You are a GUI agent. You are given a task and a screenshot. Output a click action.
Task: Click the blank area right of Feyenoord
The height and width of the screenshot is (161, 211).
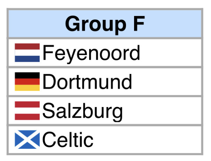click(171, 53)
